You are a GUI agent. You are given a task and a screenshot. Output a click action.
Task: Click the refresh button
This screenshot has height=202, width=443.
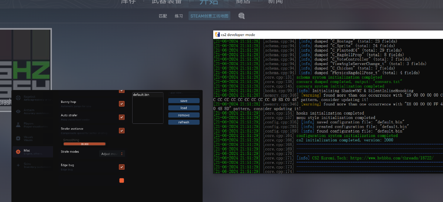click(x=184, y=122)
